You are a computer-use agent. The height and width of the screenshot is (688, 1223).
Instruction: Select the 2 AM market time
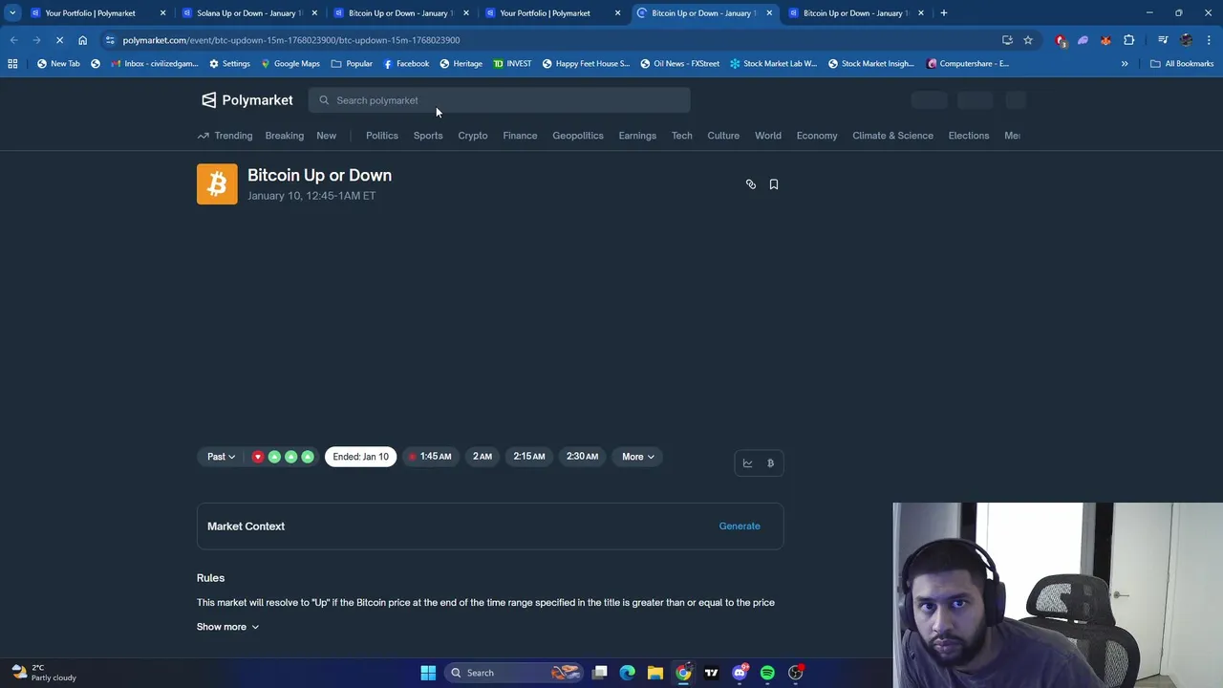(x=483, y=457)
